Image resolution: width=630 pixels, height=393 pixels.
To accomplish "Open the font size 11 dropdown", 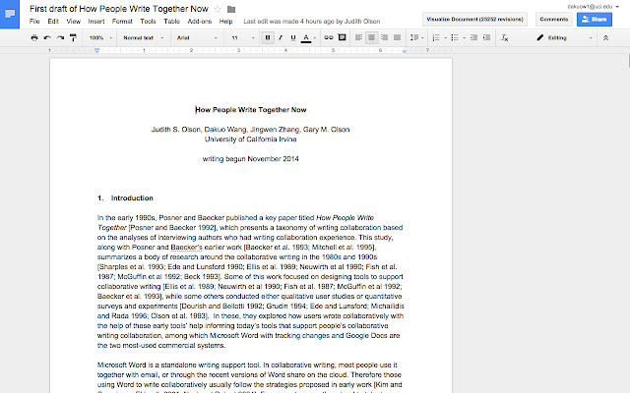I will 243,37.
